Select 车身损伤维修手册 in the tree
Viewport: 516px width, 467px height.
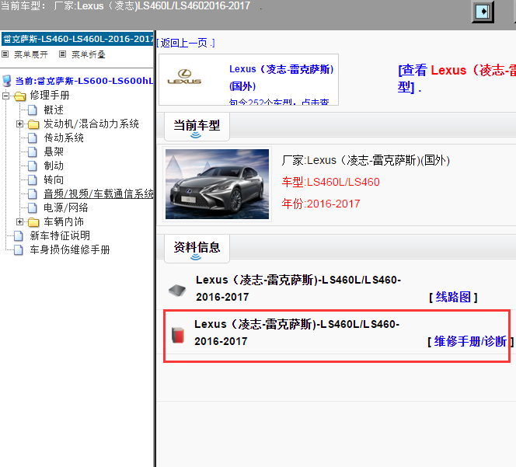tap(70, 249)
